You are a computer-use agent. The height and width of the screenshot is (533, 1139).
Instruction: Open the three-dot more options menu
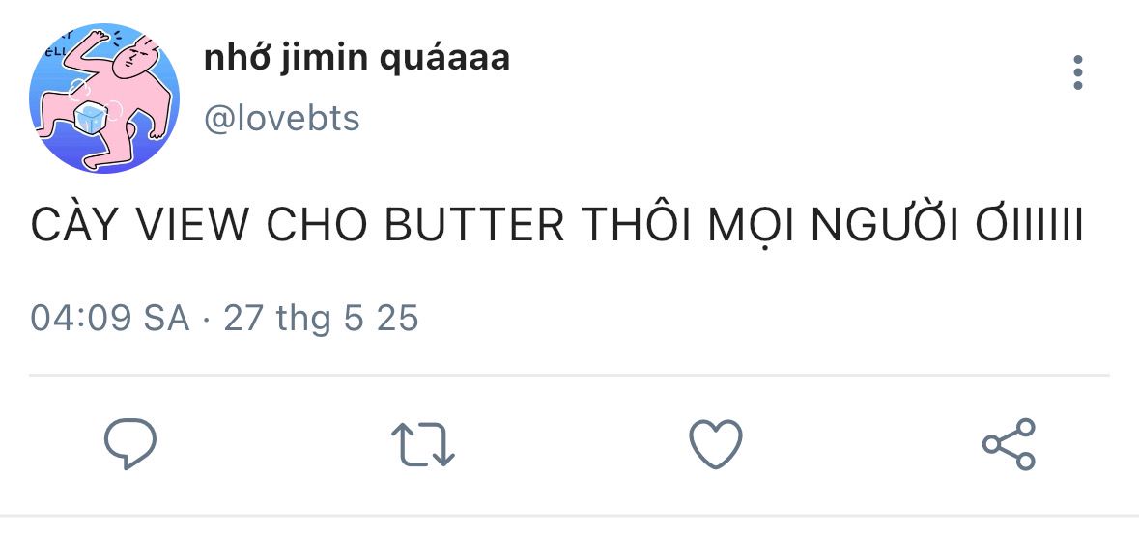[x=1078, y=73]
